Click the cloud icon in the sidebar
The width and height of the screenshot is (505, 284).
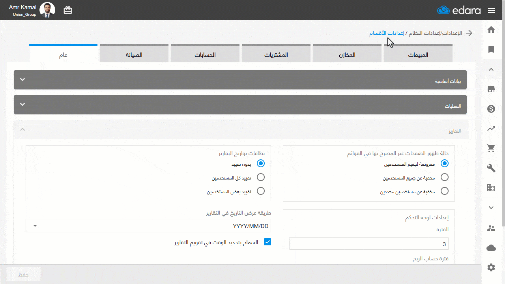click(x=491, y=248)
